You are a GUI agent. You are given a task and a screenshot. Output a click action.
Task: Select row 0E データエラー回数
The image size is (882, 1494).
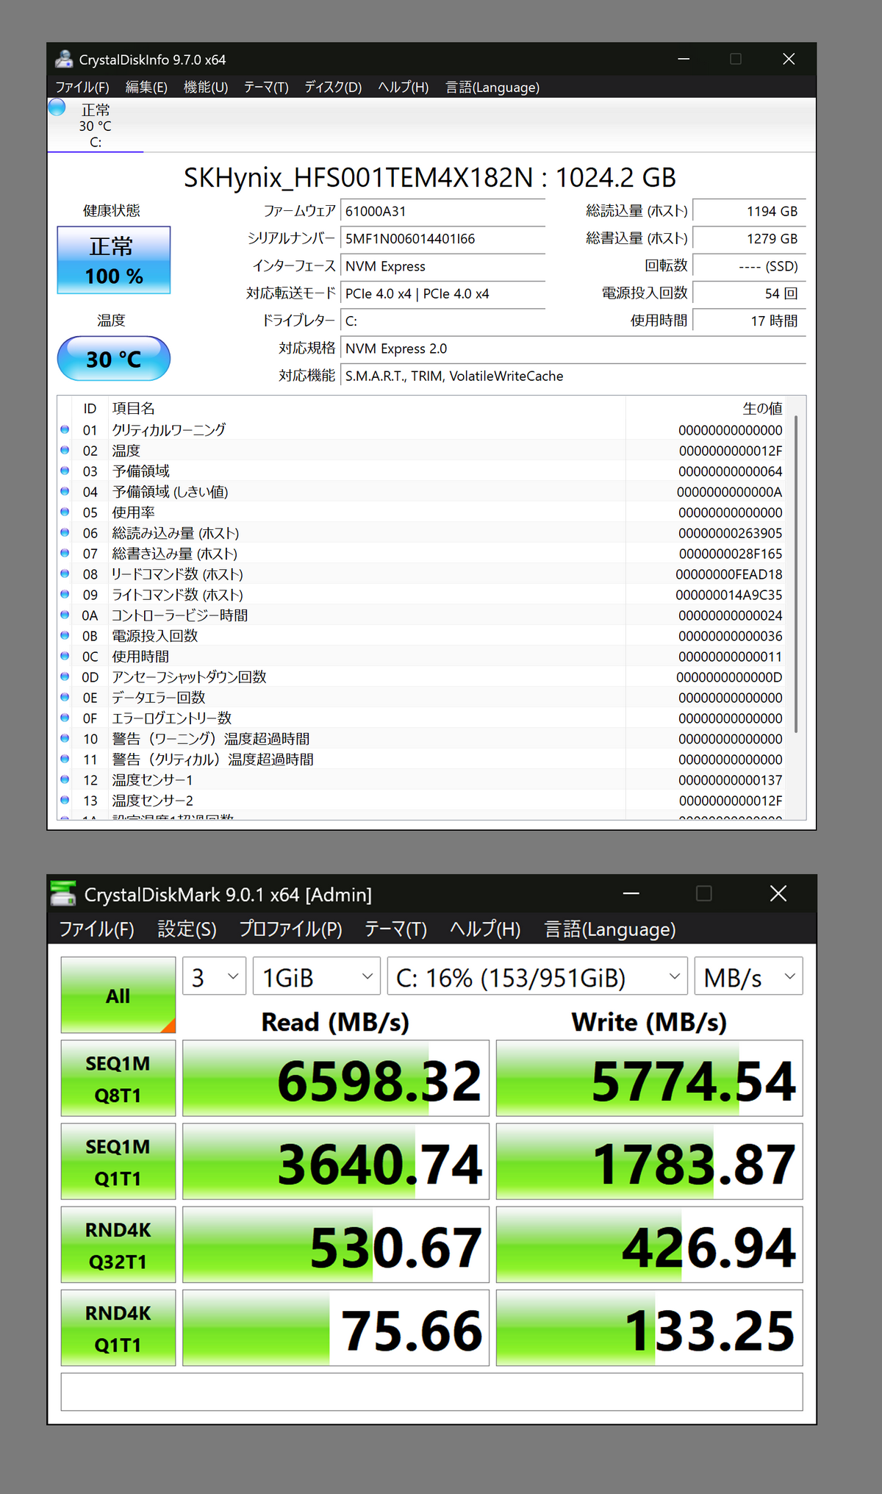tap(422, 698)
